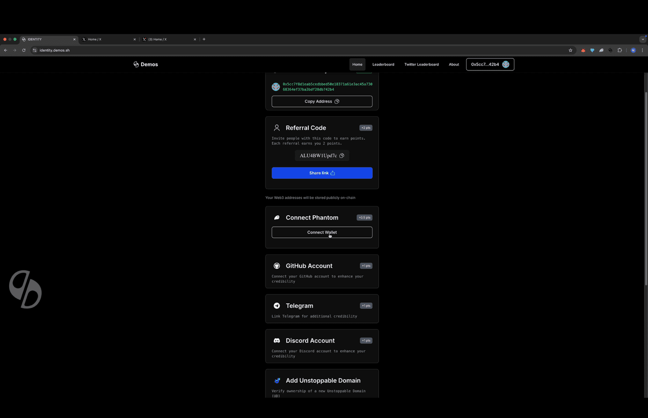
Task: Open the browser extensions puzzle icon
Action: click(620, 50)
